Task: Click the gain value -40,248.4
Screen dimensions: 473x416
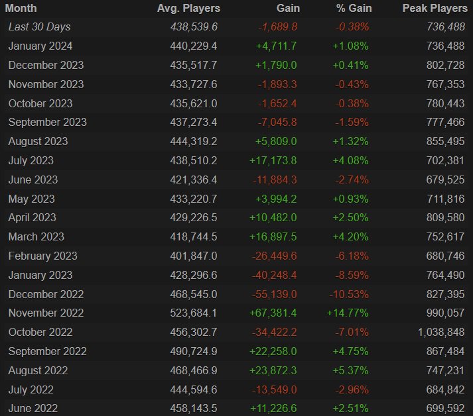Action: (x=275, y=276)
